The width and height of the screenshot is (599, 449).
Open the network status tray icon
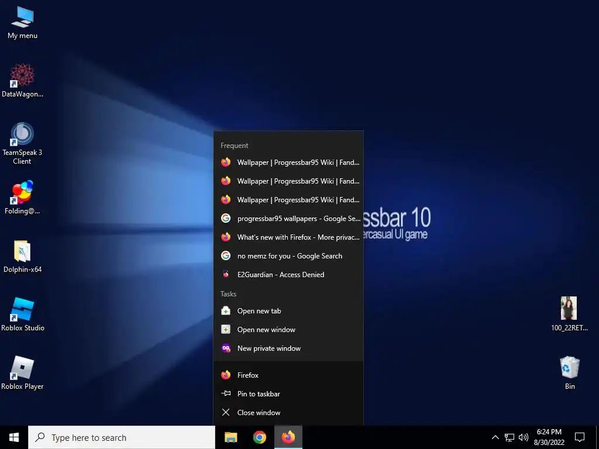click(510, 437)
